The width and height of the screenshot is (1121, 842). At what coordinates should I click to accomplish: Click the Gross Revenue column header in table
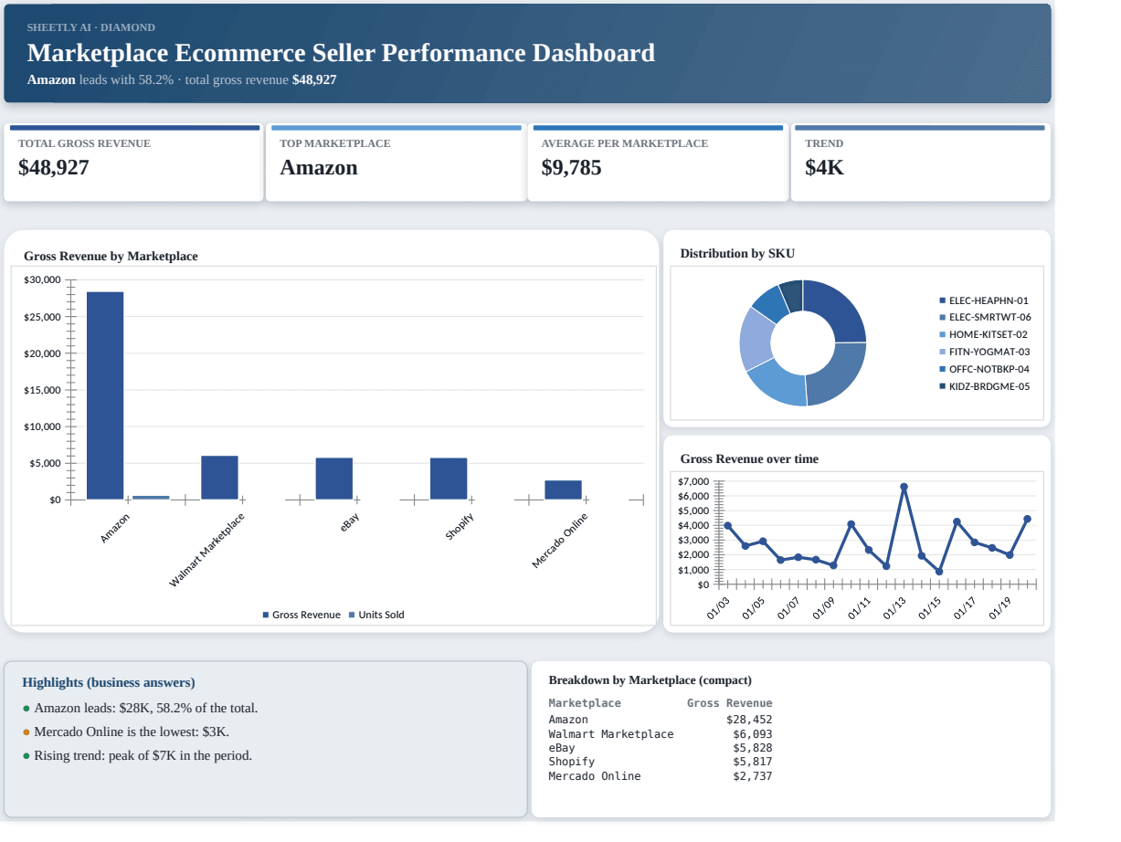coord(729,703)
